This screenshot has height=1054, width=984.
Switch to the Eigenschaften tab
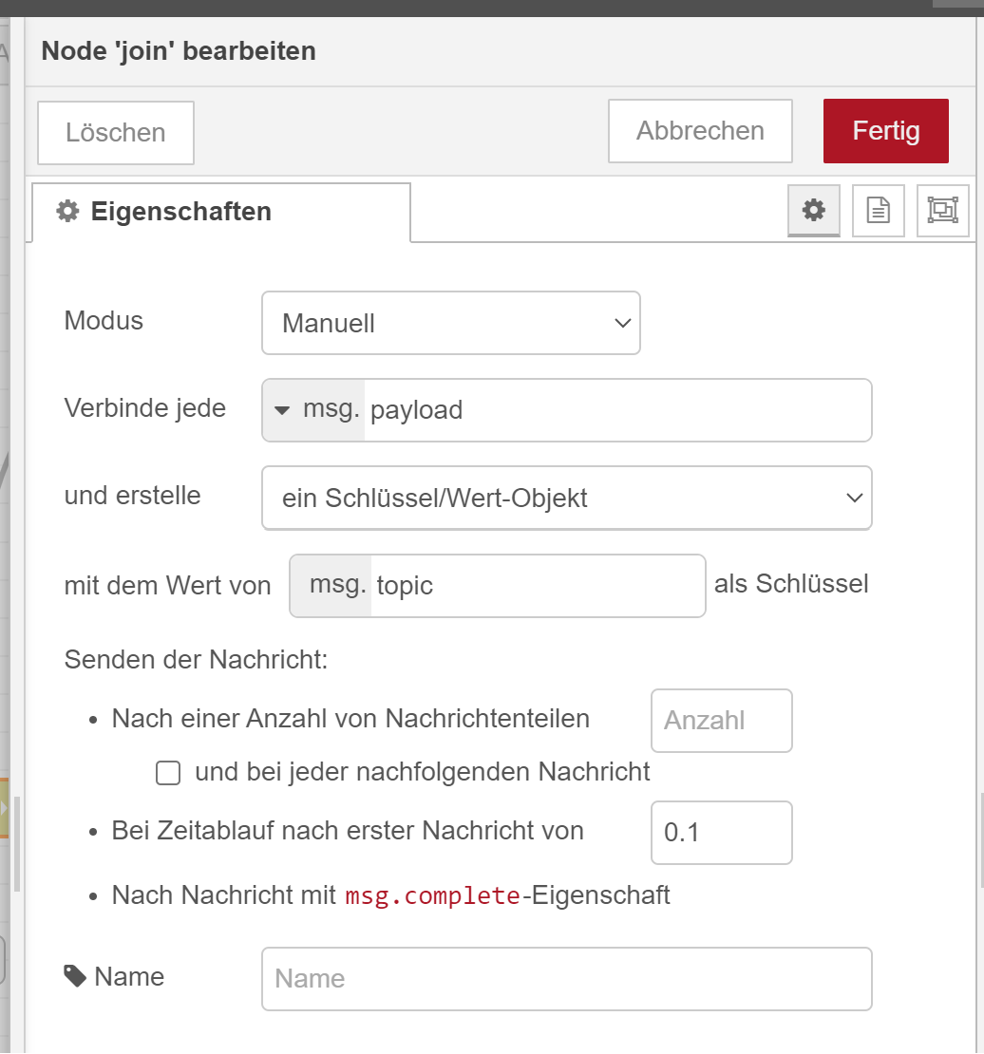point(220,211)
